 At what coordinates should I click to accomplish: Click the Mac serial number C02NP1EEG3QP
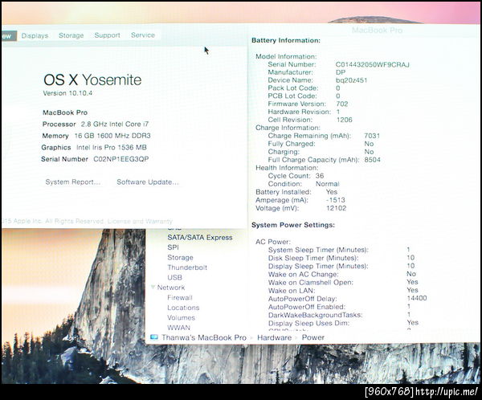point(121,159)
